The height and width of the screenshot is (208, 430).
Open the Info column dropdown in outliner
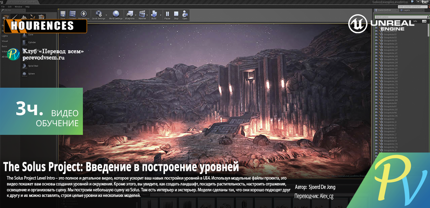pyautogui.click(x=424, y=21)
